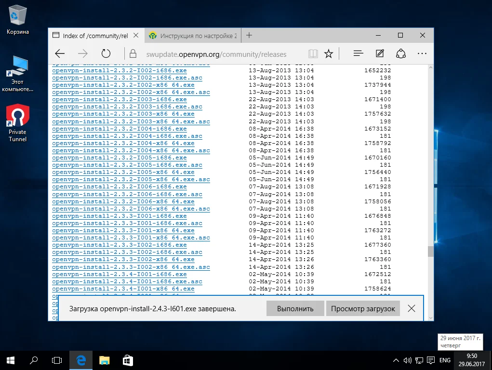Screen dimensions: 492x370
Task: Open link openvpn-install-2.3.2-I005-x86_64.exe.asc
Action: [131, 180]
